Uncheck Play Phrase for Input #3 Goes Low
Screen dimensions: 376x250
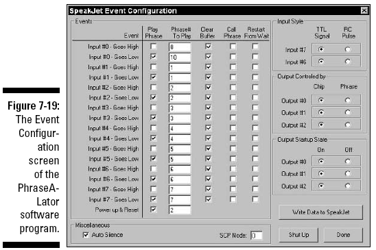(x=153, y=118)
